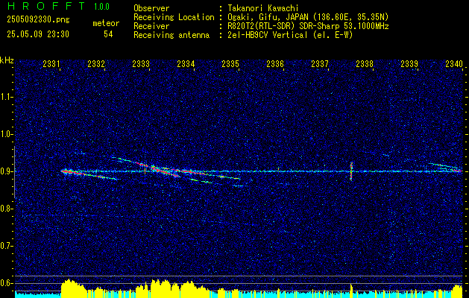Click the 0.9 frequency axis label
Screen dimensions: 469x298
(x=7, y=171)
